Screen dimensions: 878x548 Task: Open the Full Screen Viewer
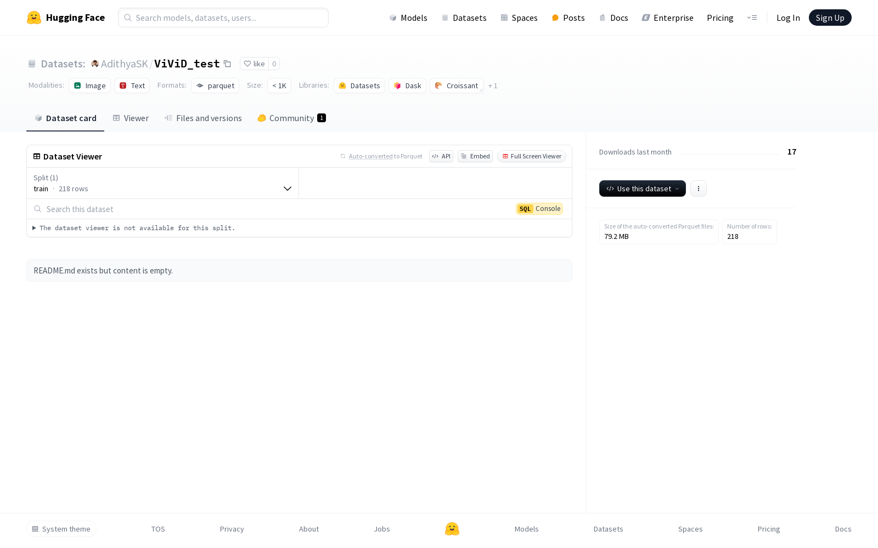(x=531, y=156)
